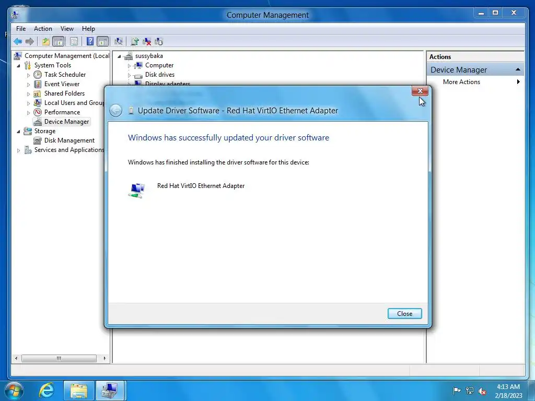Click the 'Windows has successfully updated' heading
Viewport: 535px width, 401px height.
(229, 138)
